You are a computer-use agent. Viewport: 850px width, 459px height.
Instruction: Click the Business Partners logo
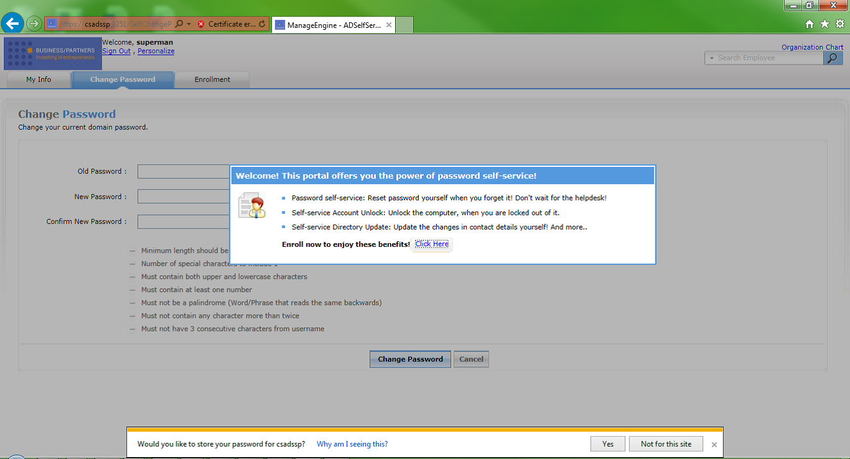(x=53, y=53)
